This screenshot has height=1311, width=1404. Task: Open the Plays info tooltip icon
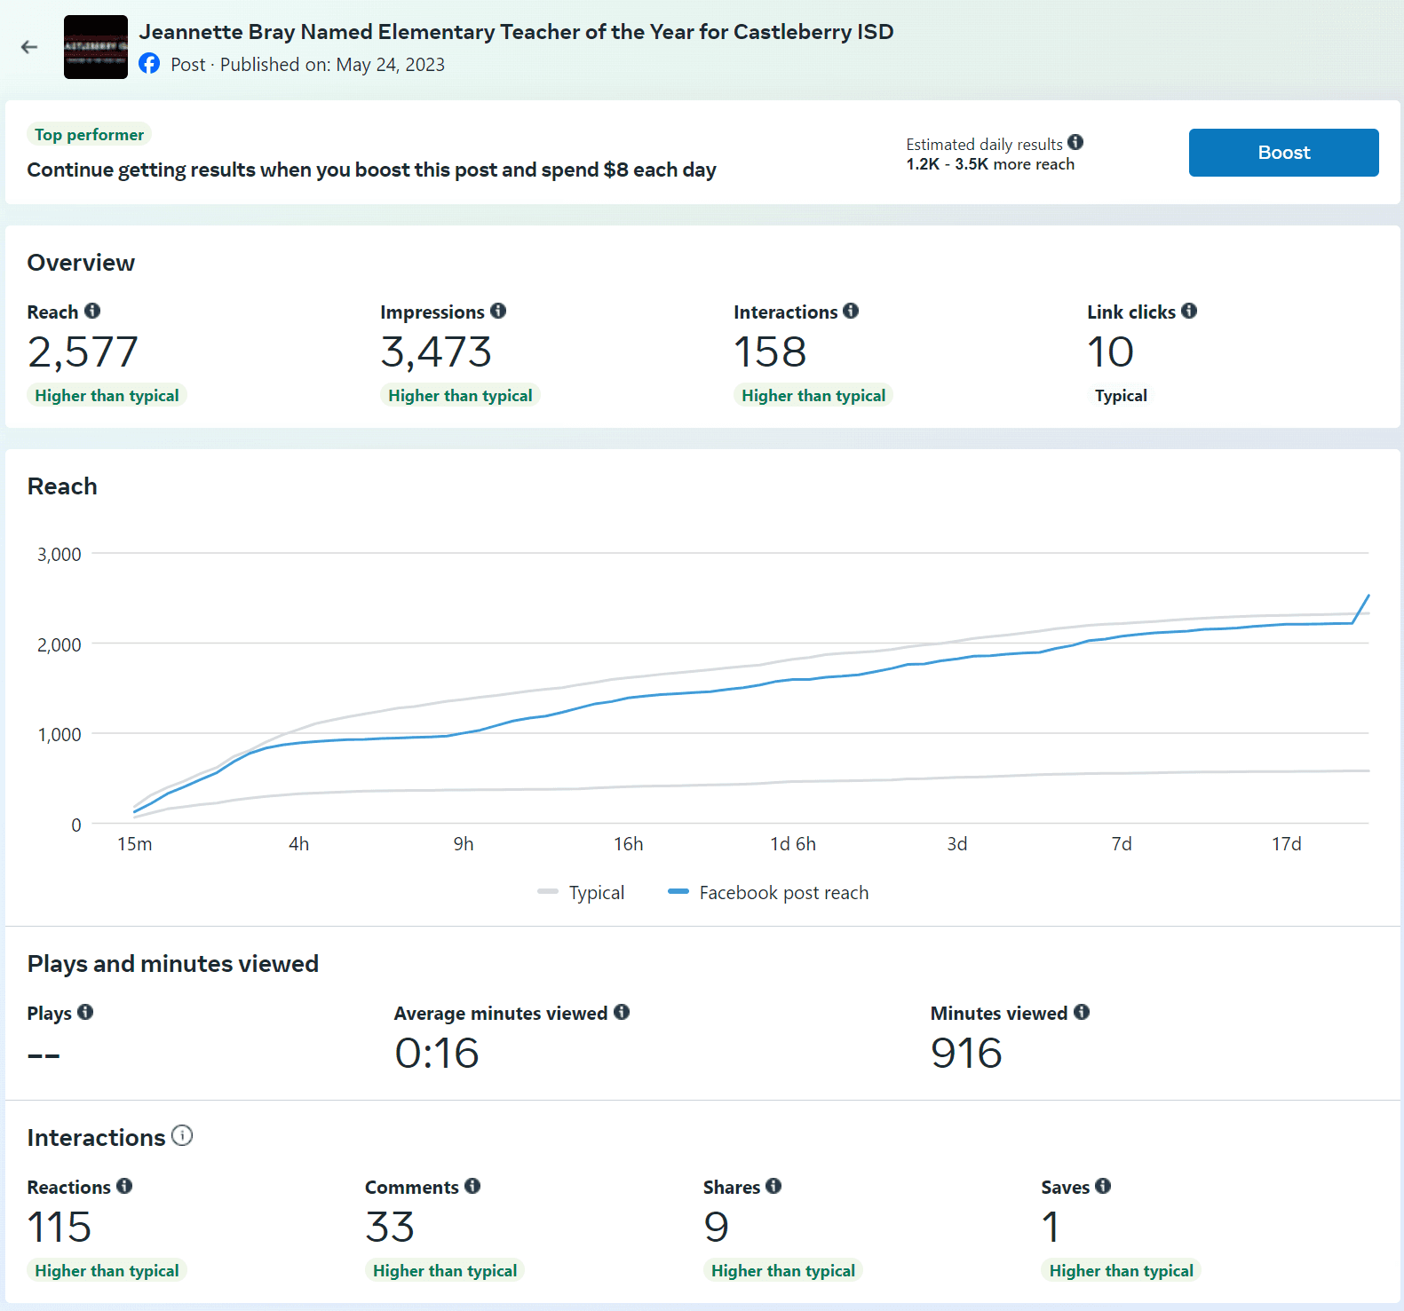pos(85,1012)
